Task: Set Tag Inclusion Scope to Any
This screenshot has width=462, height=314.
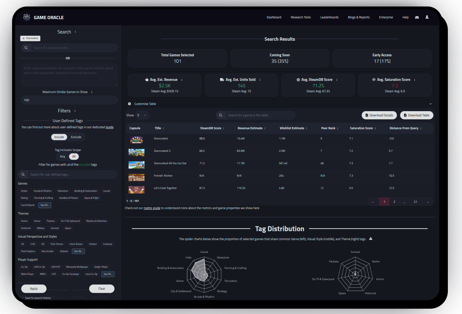Action: (62, 157)
